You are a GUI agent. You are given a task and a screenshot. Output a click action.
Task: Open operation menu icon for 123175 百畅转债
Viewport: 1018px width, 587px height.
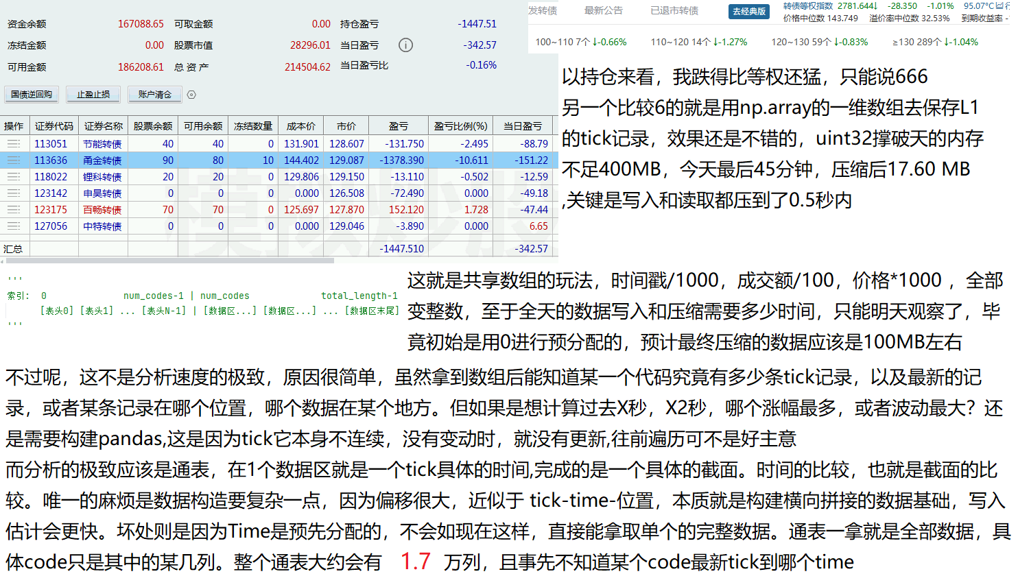point(14,210)
